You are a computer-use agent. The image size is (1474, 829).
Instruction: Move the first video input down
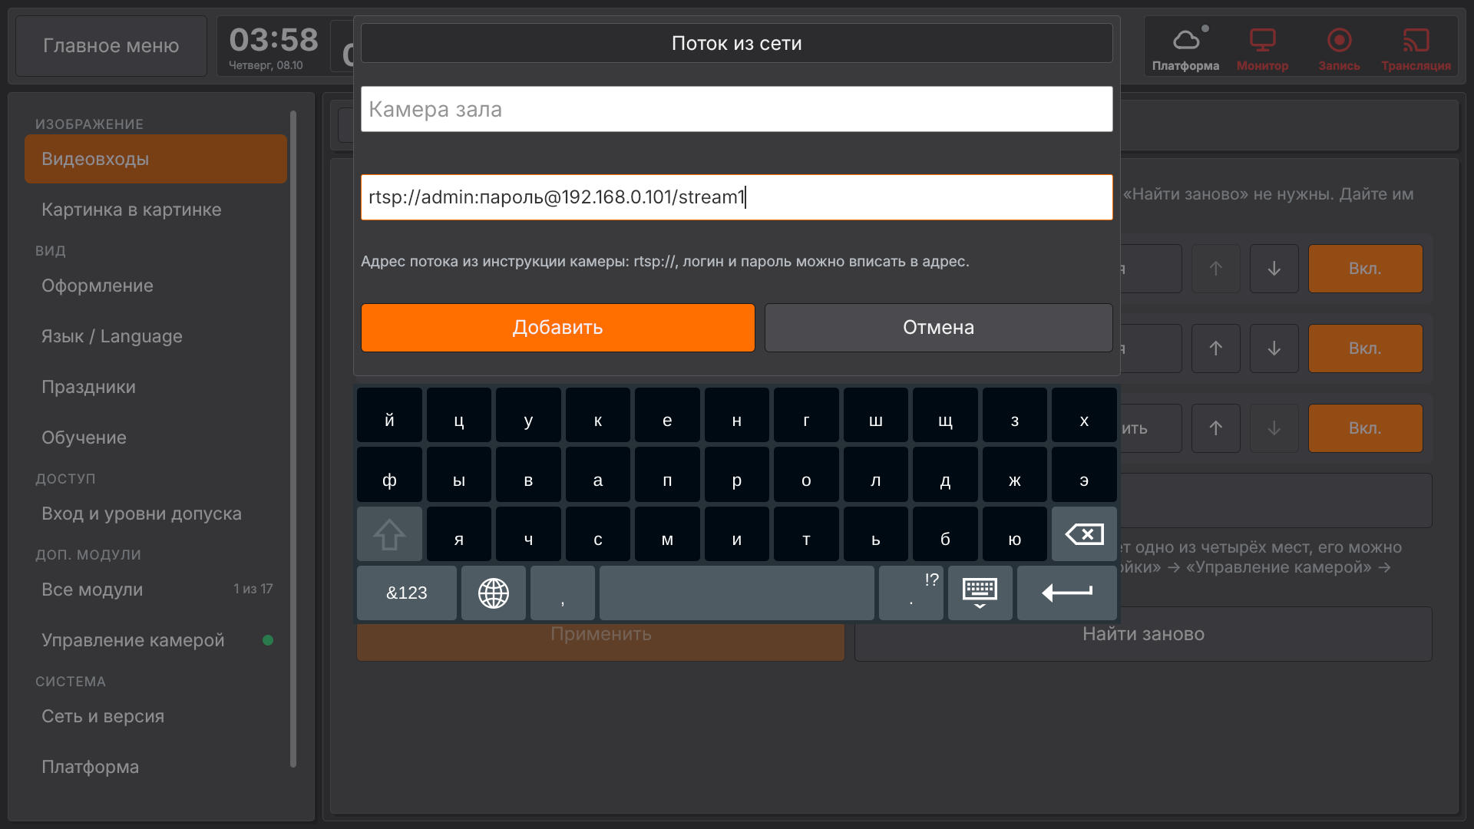[x=1274, y=269]
